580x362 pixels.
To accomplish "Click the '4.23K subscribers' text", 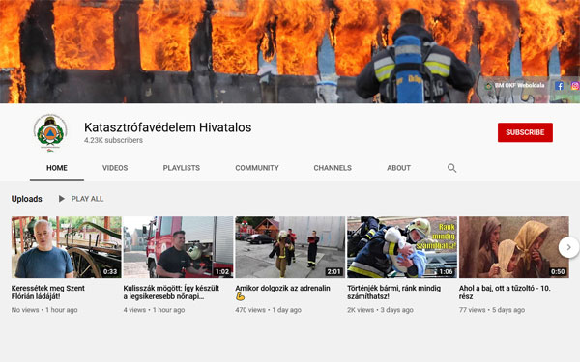I will point(113,140).
